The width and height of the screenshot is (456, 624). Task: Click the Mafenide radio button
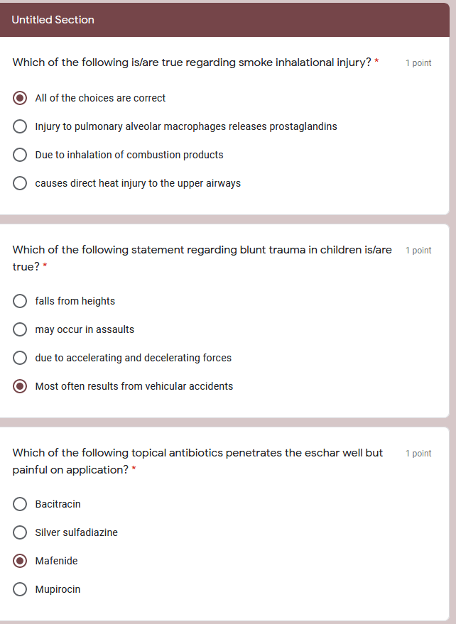(20, 561)
